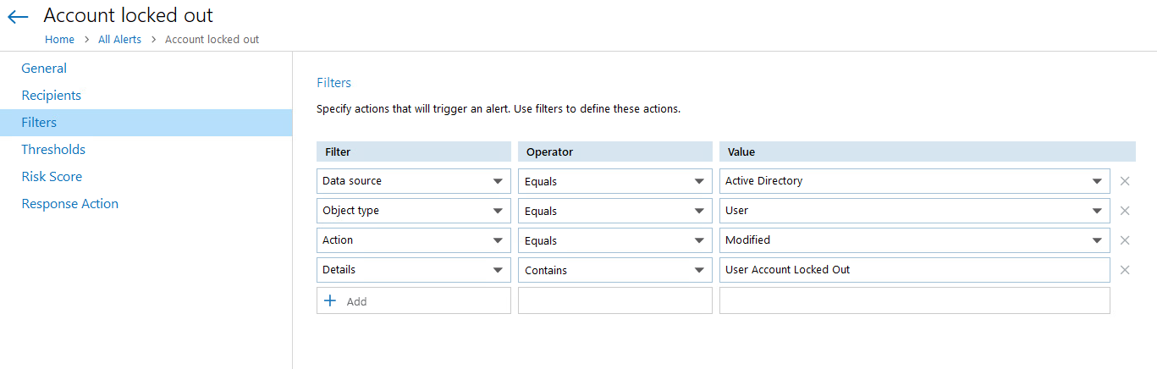The height and width of the screenshot is (369, 1157).
Task: Click the plus icon to add filter
Action: coord(330,300)
